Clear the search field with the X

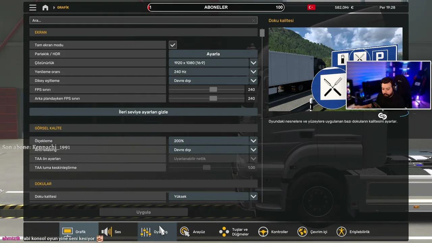tap(254, 21)
